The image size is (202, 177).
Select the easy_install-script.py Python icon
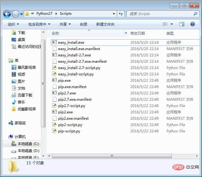tap(54, 74)
